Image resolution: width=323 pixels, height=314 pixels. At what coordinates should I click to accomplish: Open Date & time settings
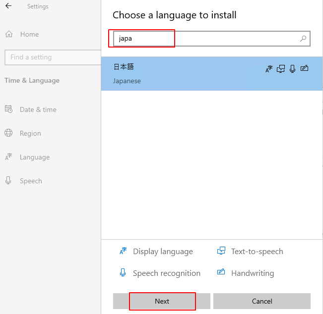(x=38, y=109)
